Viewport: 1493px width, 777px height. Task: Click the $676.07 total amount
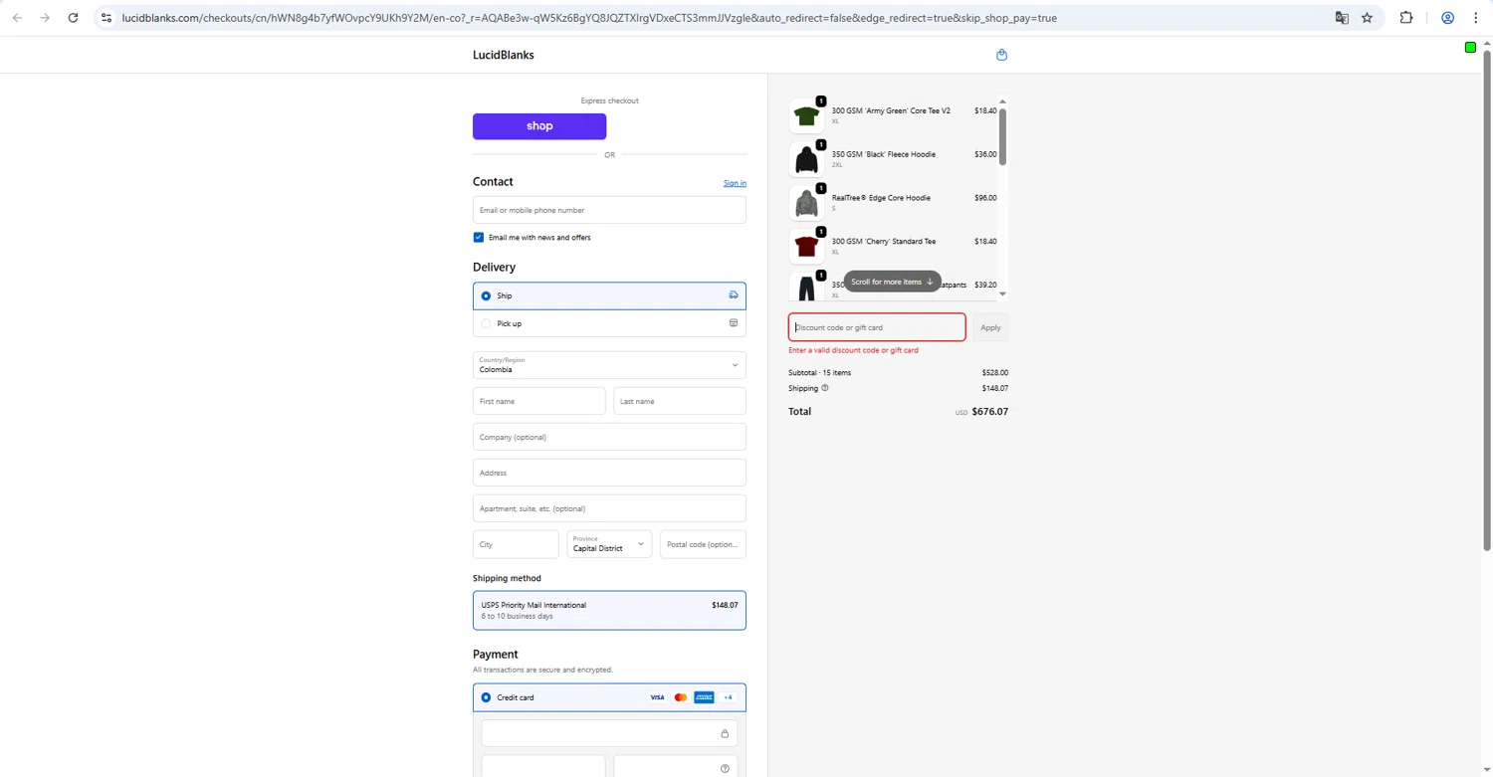pyautogui.click(x=990, y=412)
